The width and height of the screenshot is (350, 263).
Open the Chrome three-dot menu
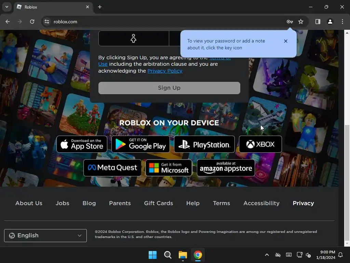coord(342,22)
